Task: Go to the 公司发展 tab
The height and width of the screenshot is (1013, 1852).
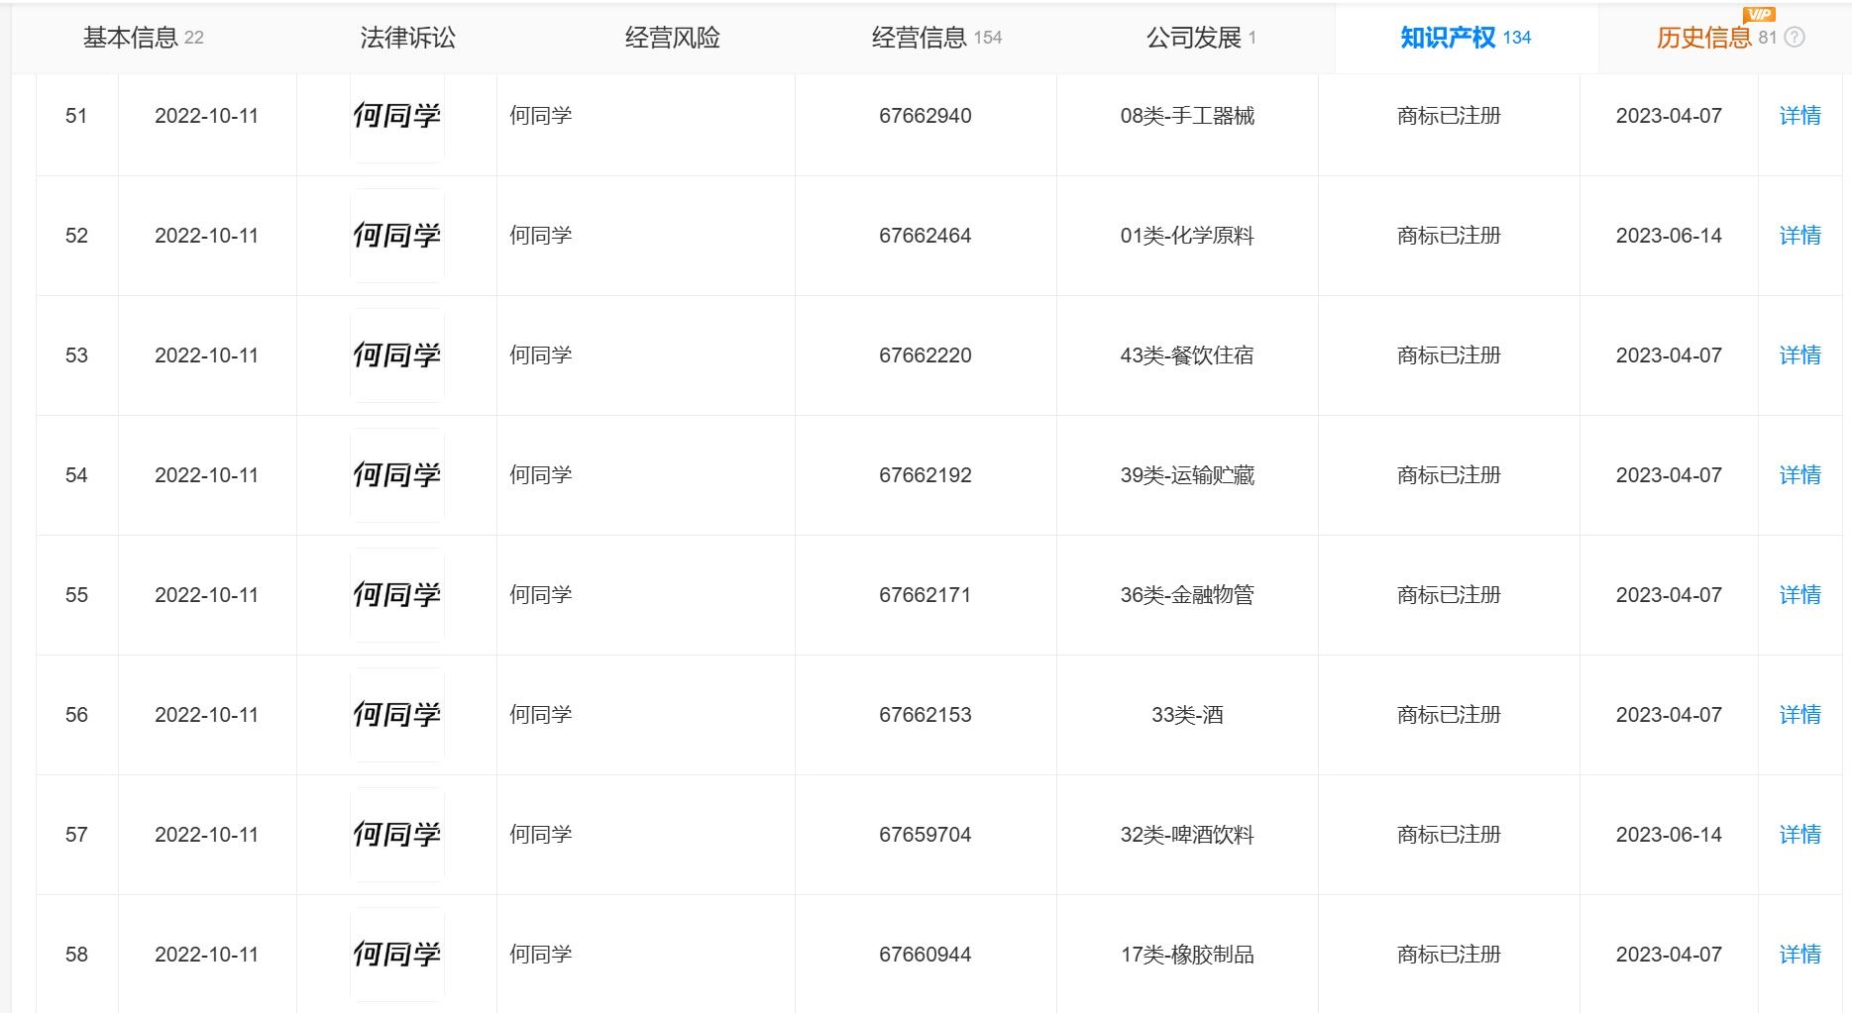Action: [x=1201, y=38]
